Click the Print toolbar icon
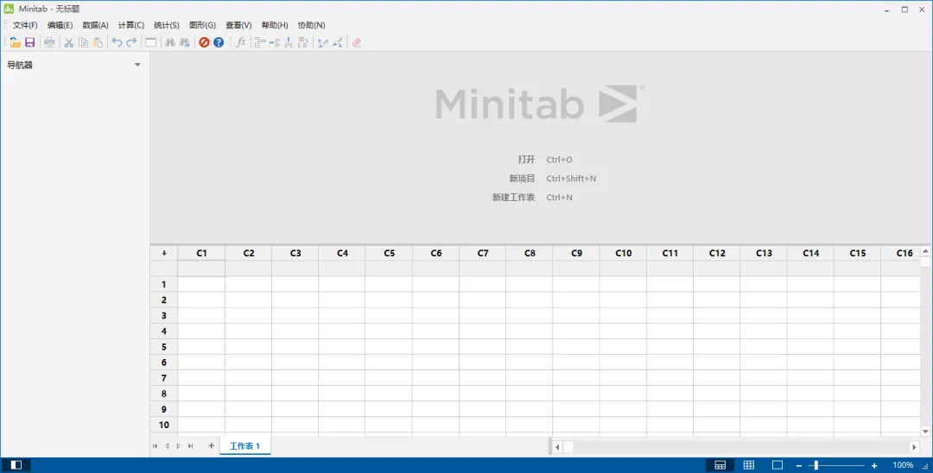Image resolution: width=933 pixels, height=473 pixels. [x=49, y=42]
